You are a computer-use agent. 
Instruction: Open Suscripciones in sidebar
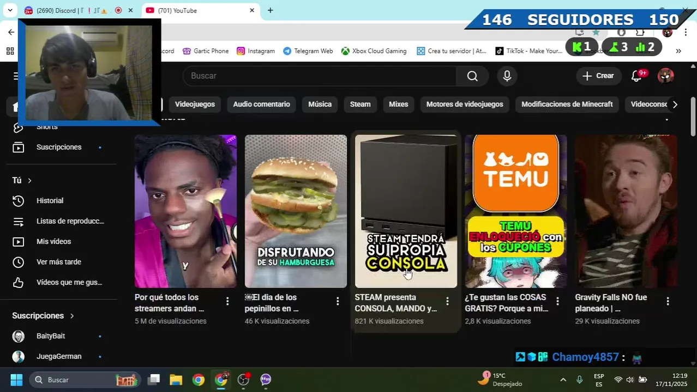coord(58,148)
